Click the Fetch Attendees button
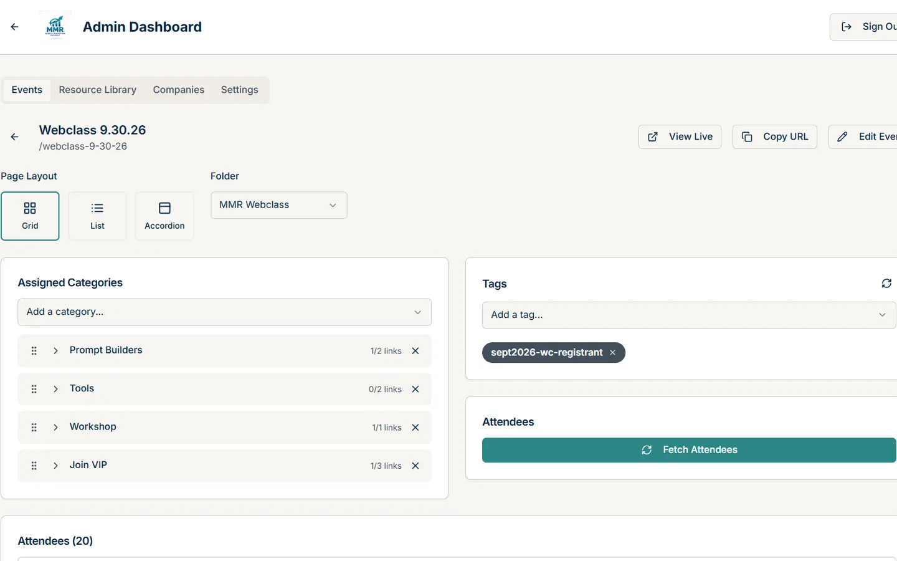This screenshot has width=897, height=561. (x=689, y=450)
